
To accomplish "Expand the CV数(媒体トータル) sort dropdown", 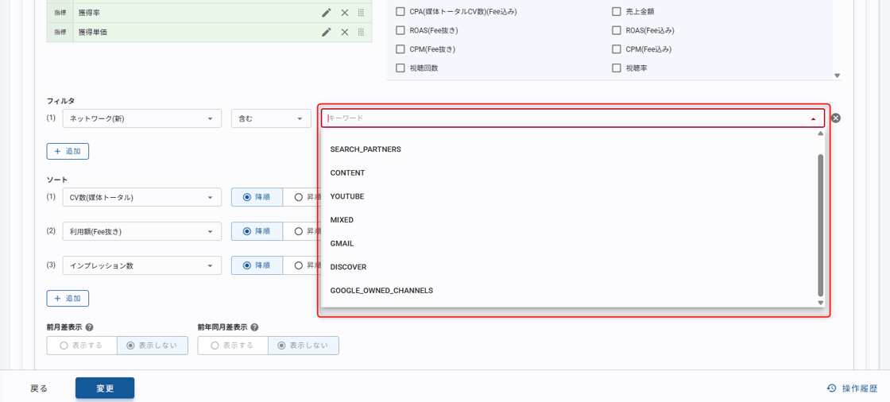I will point(141,197).
